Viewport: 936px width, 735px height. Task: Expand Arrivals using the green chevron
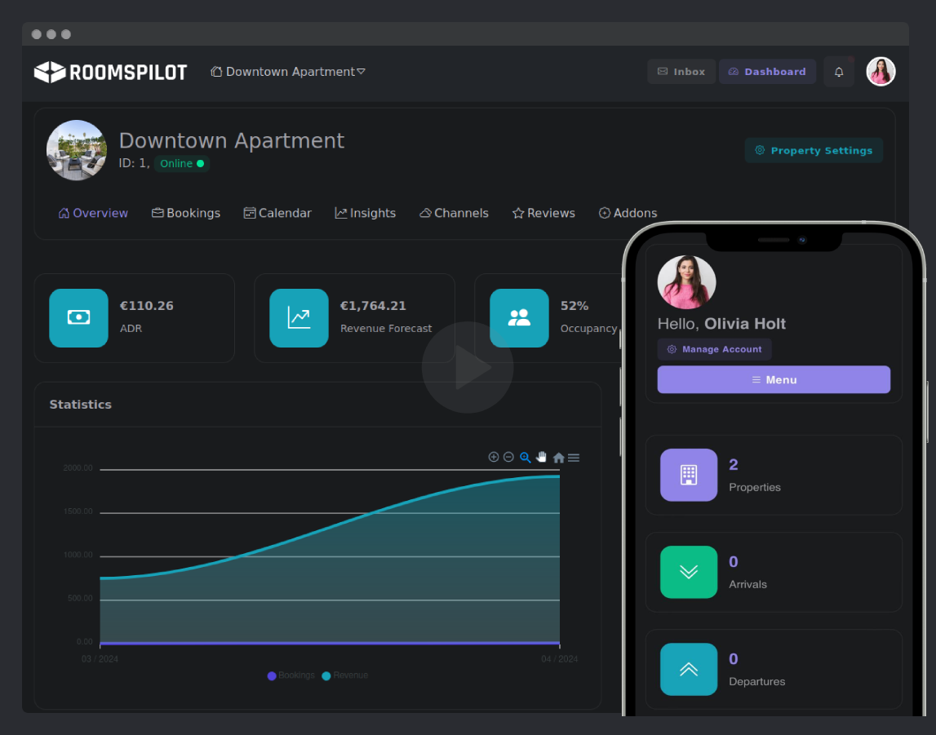point(689,572)
